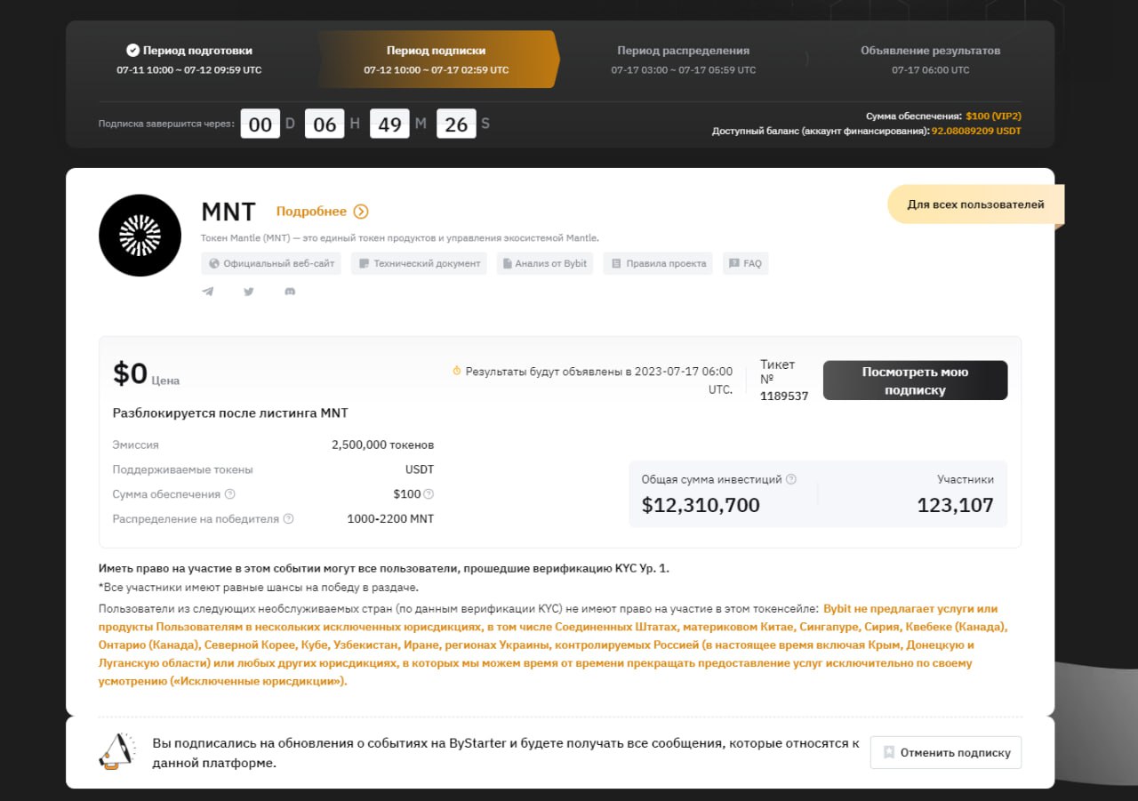Image resolution: width=1138 pixels, height=801 pixels.
Task: Click help icon beside Сумма обеспечения label
Action: click(230, 494)
